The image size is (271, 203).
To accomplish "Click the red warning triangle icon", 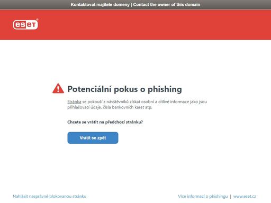I will (58, 88).
